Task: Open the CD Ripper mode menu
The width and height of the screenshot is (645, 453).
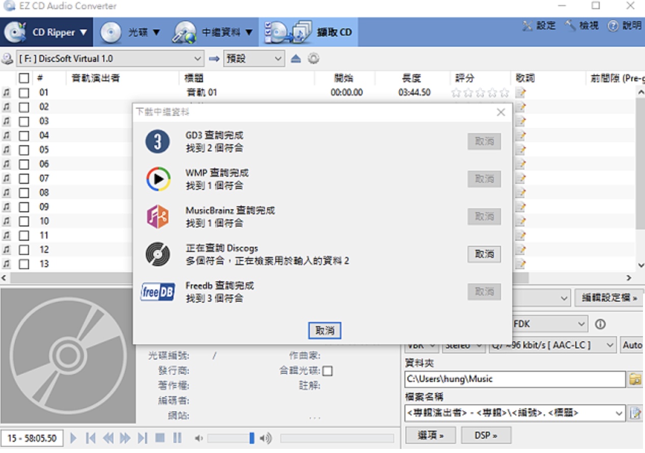Action: pyautogui.click(x=46, y=33)
